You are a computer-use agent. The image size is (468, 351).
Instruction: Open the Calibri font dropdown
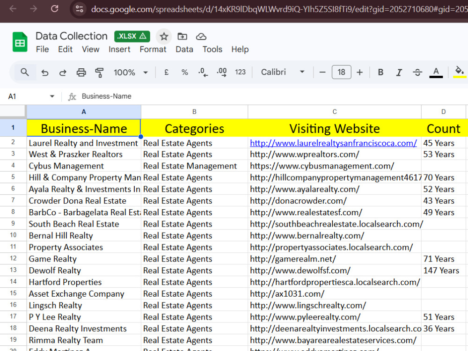tap(283, 72)
